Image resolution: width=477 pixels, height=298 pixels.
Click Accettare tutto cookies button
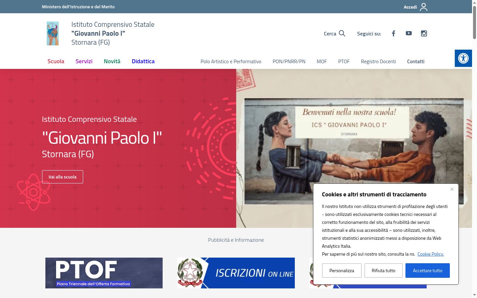427,271
